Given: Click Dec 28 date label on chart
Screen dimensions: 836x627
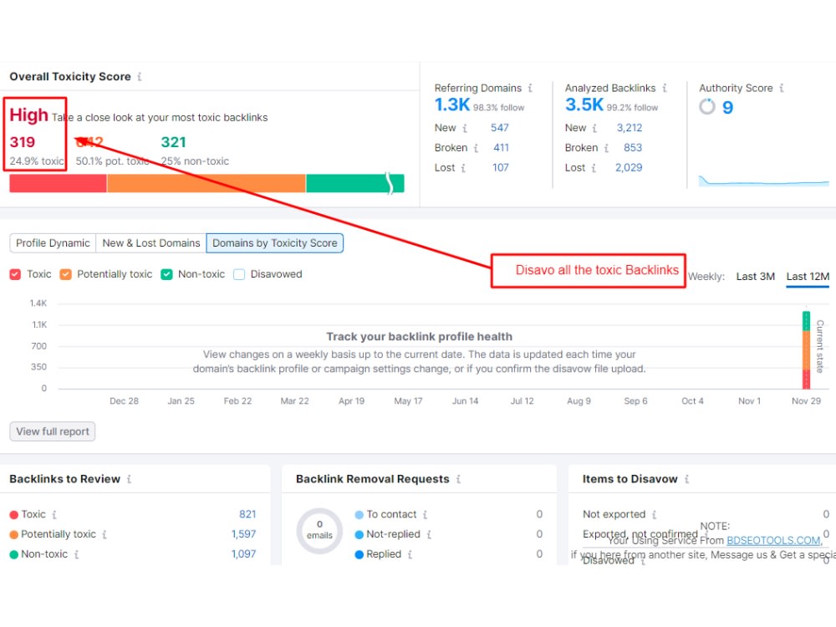Looking at the screenshot, I should click(x=125, y=401).
